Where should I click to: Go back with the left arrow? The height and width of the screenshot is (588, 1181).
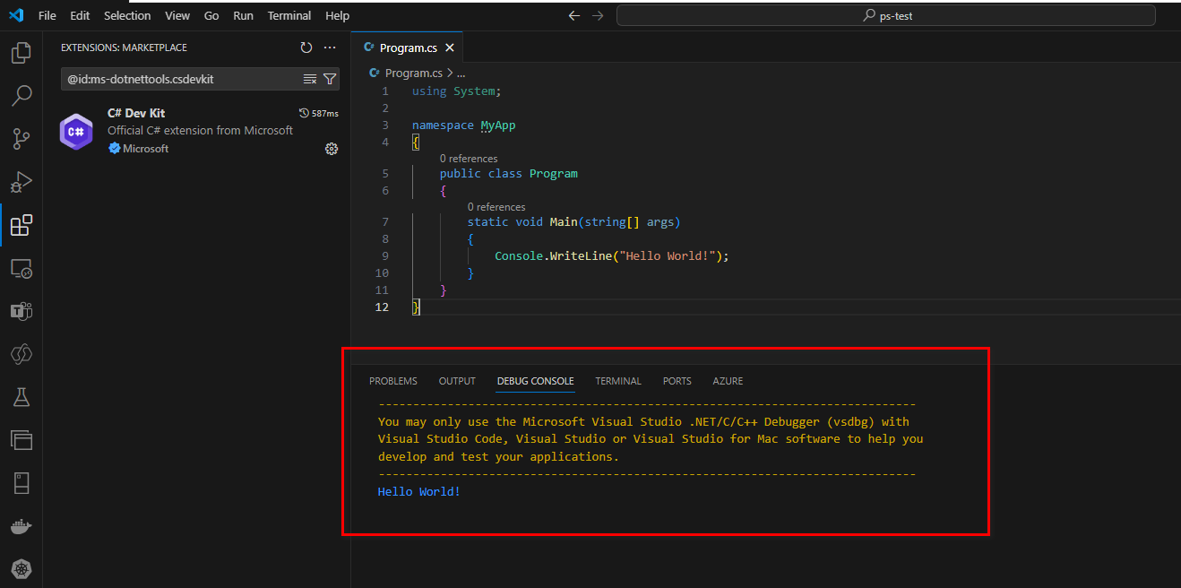574,15
